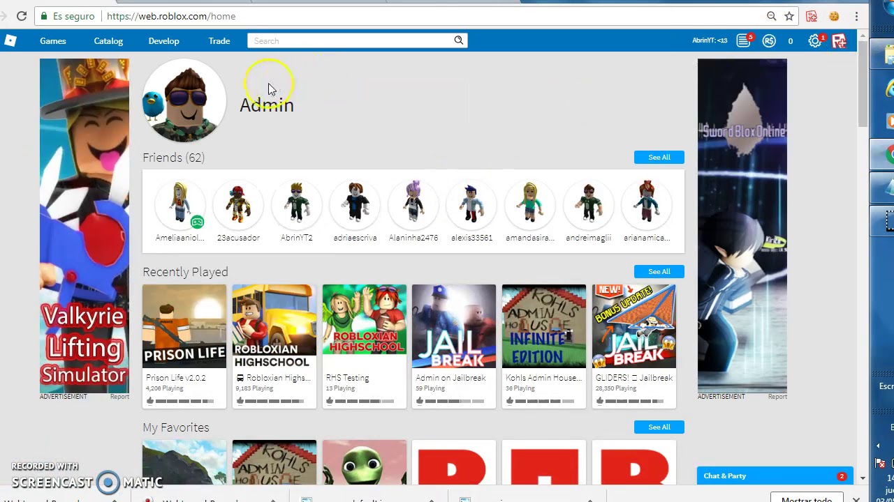Screen dimensions: 894x502
Task: Open the Catalog menu
Action: [x=108, y=41]
